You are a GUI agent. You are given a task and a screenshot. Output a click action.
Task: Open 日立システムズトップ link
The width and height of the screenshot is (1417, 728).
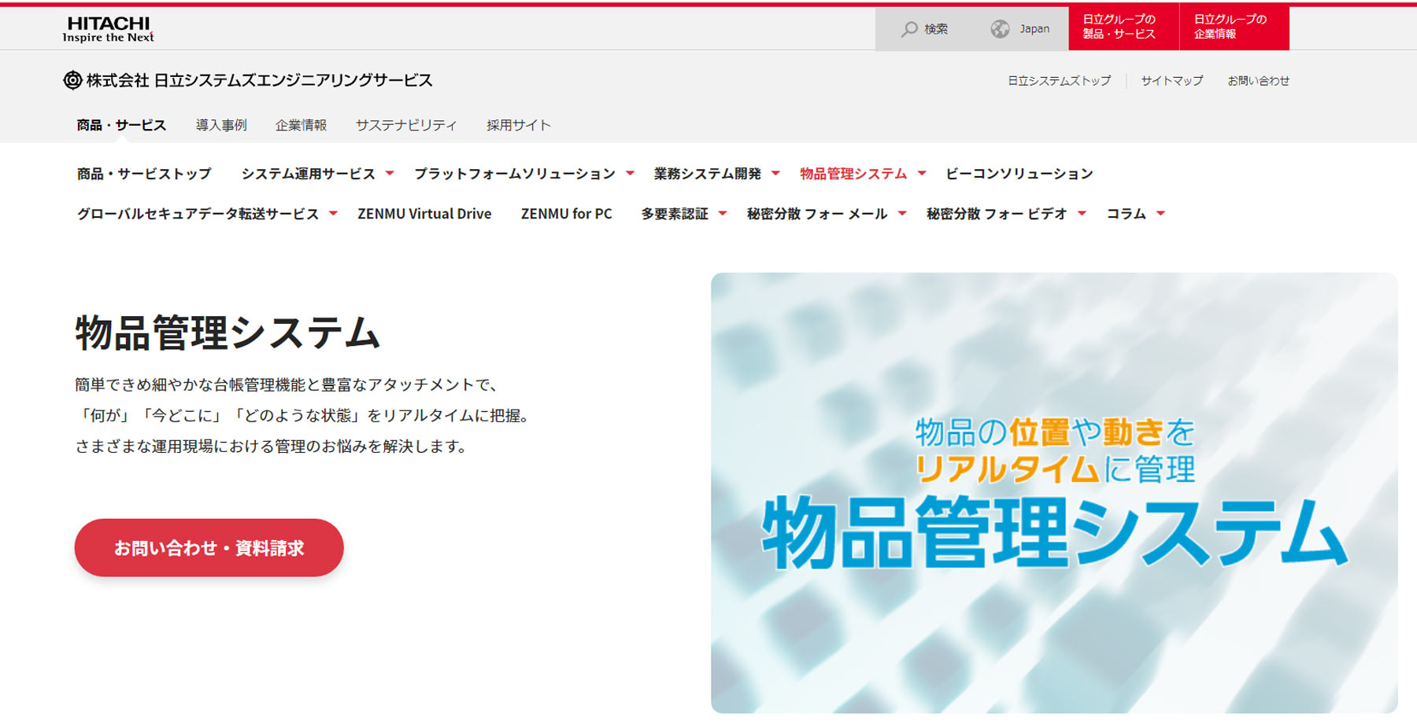click(1060, 81)
